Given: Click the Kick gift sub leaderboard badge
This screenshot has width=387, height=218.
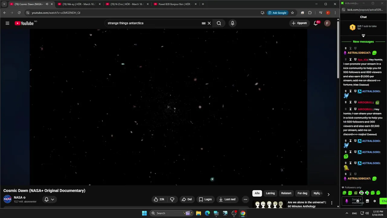Looking at the screenshot, I should tap(352, 28).
